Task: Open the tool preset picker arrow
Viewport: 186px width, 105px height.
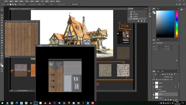Action: click(x=5, y=4)
